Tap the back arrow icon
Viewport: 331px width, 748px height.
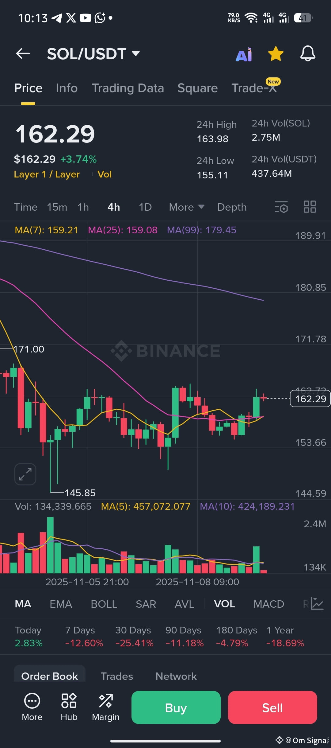23,53
